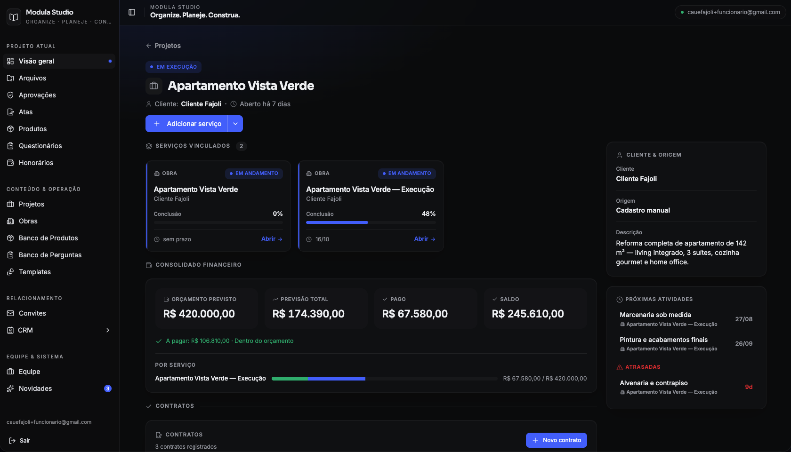Go back via the Projetos link
This screenshot has height=452, width=791.
[x=163, y=46]
